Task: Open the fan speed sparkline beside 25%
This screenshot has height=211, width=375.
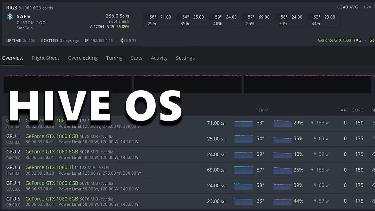Action: (282, 170)
